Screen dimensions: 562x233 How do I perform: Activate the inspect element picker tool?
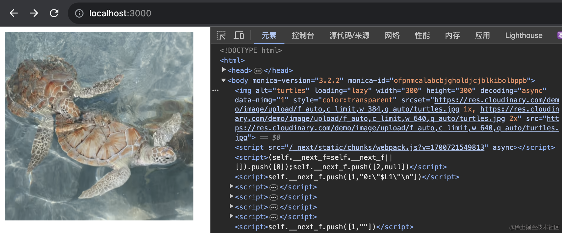(x=221, y=35)
